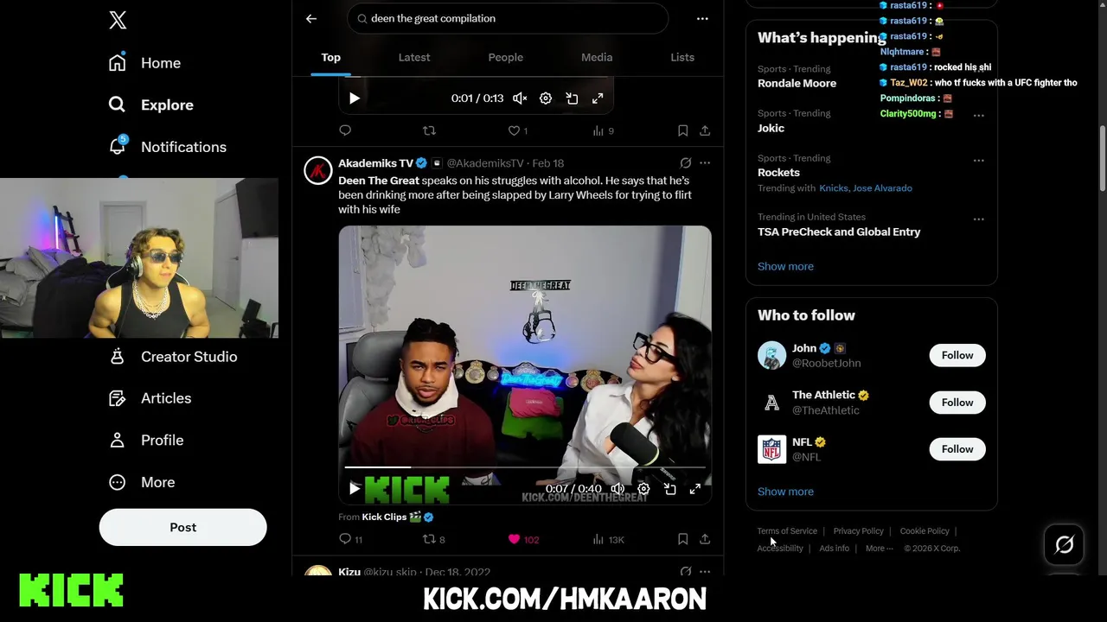Open Profile in sidebar
Viewport: 1107px width, 622px height.
click(x=146, y=441)
